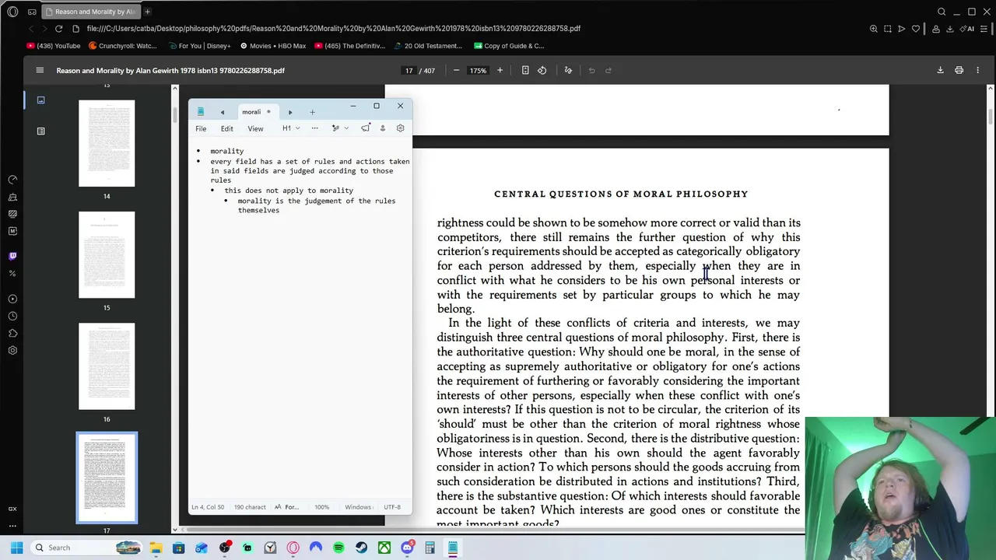Click the PDF page number field
This screenshot has width=996, height=560.
[x=409, y=70]
